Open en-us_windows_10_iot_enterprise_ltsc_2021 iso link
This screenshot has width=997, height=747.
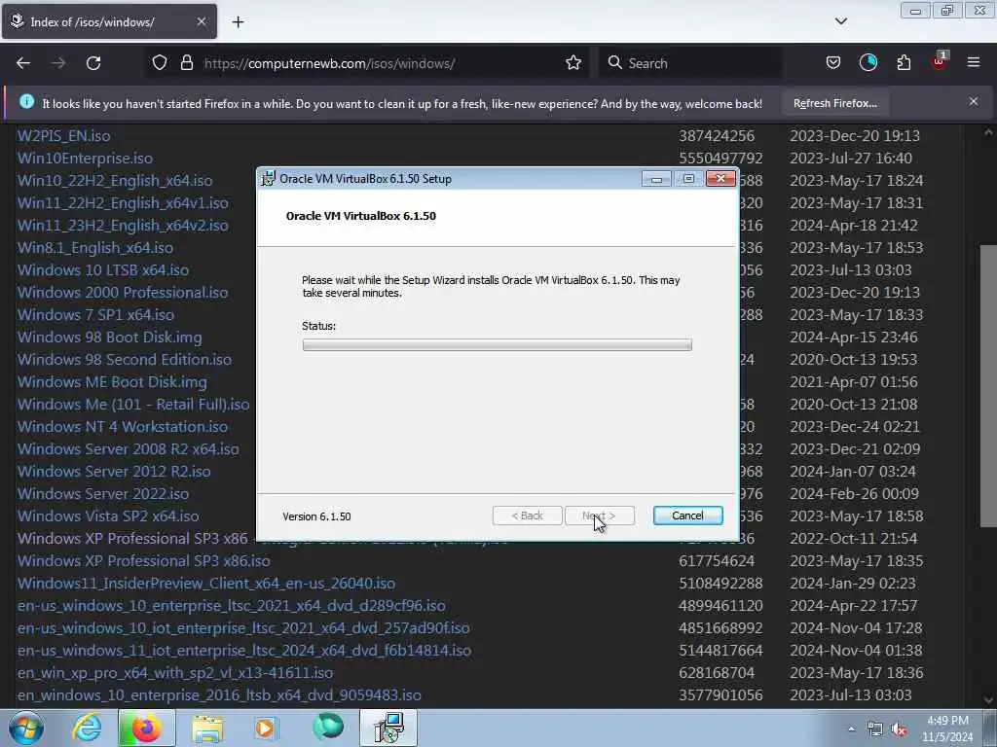(x=243, y=628)
